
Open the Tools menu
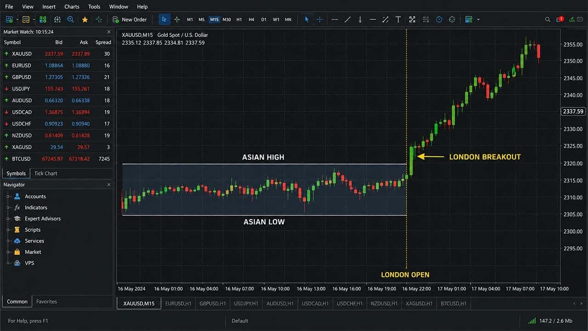[x=94, y=6]
